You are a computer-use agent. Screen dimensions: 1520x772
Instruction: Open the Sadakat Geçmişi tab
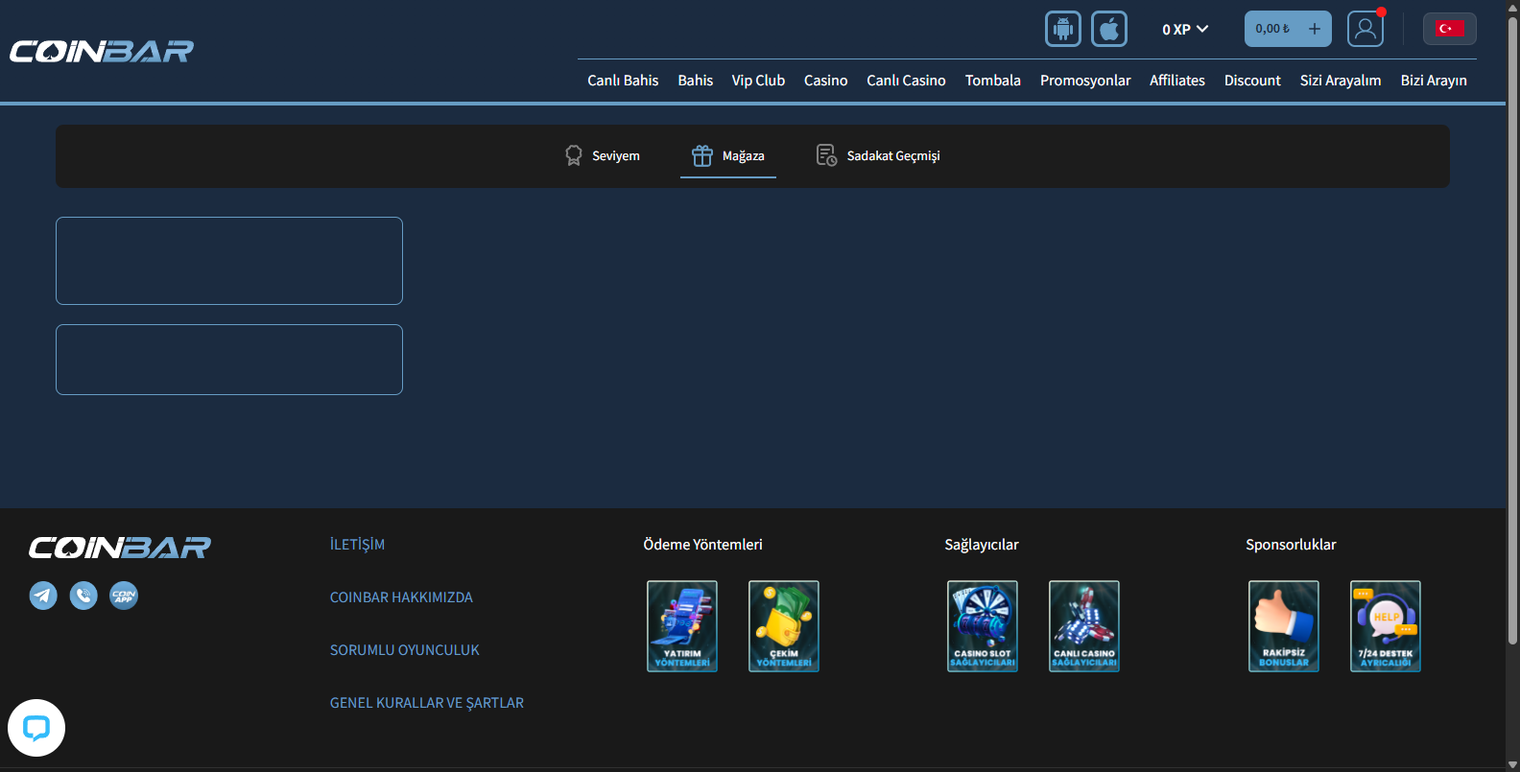[x=878, y=155]
